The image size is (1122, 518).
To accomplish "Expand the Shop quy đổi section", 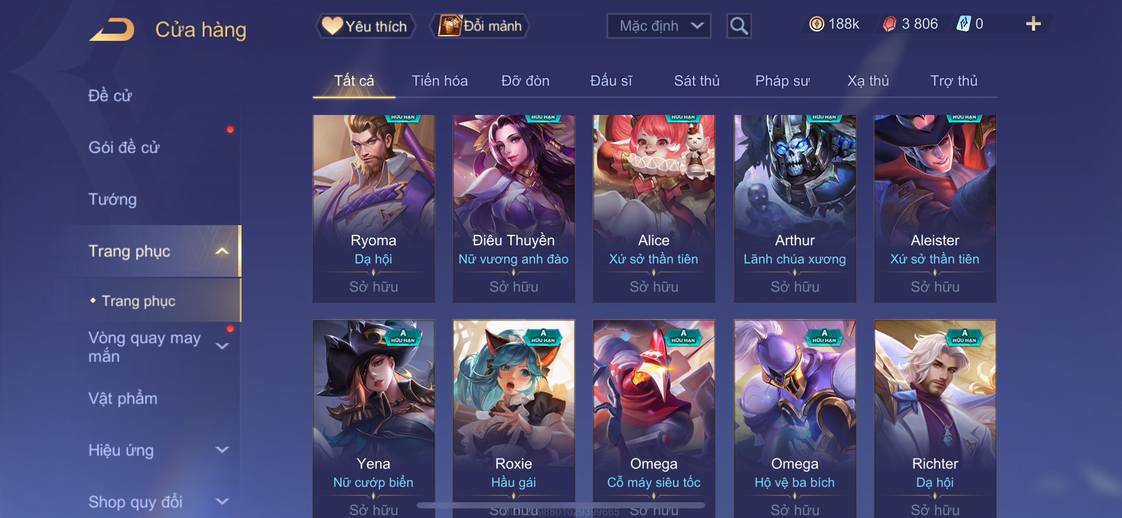I will [222, 501].
